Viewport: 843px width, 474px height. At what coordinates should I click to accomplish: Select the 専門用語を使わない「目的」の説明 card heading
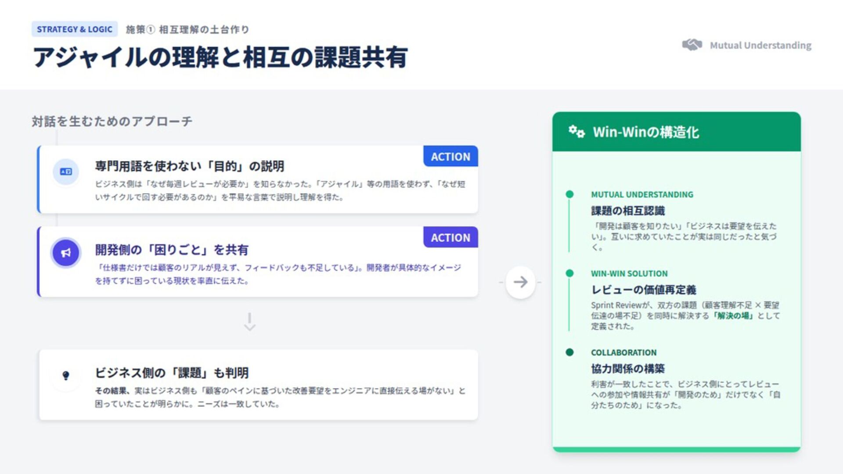(x=189, y=166)
